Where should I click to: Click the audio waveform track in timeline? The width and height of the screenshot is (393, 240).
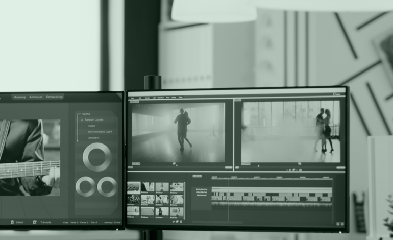(x=271, y=204)
